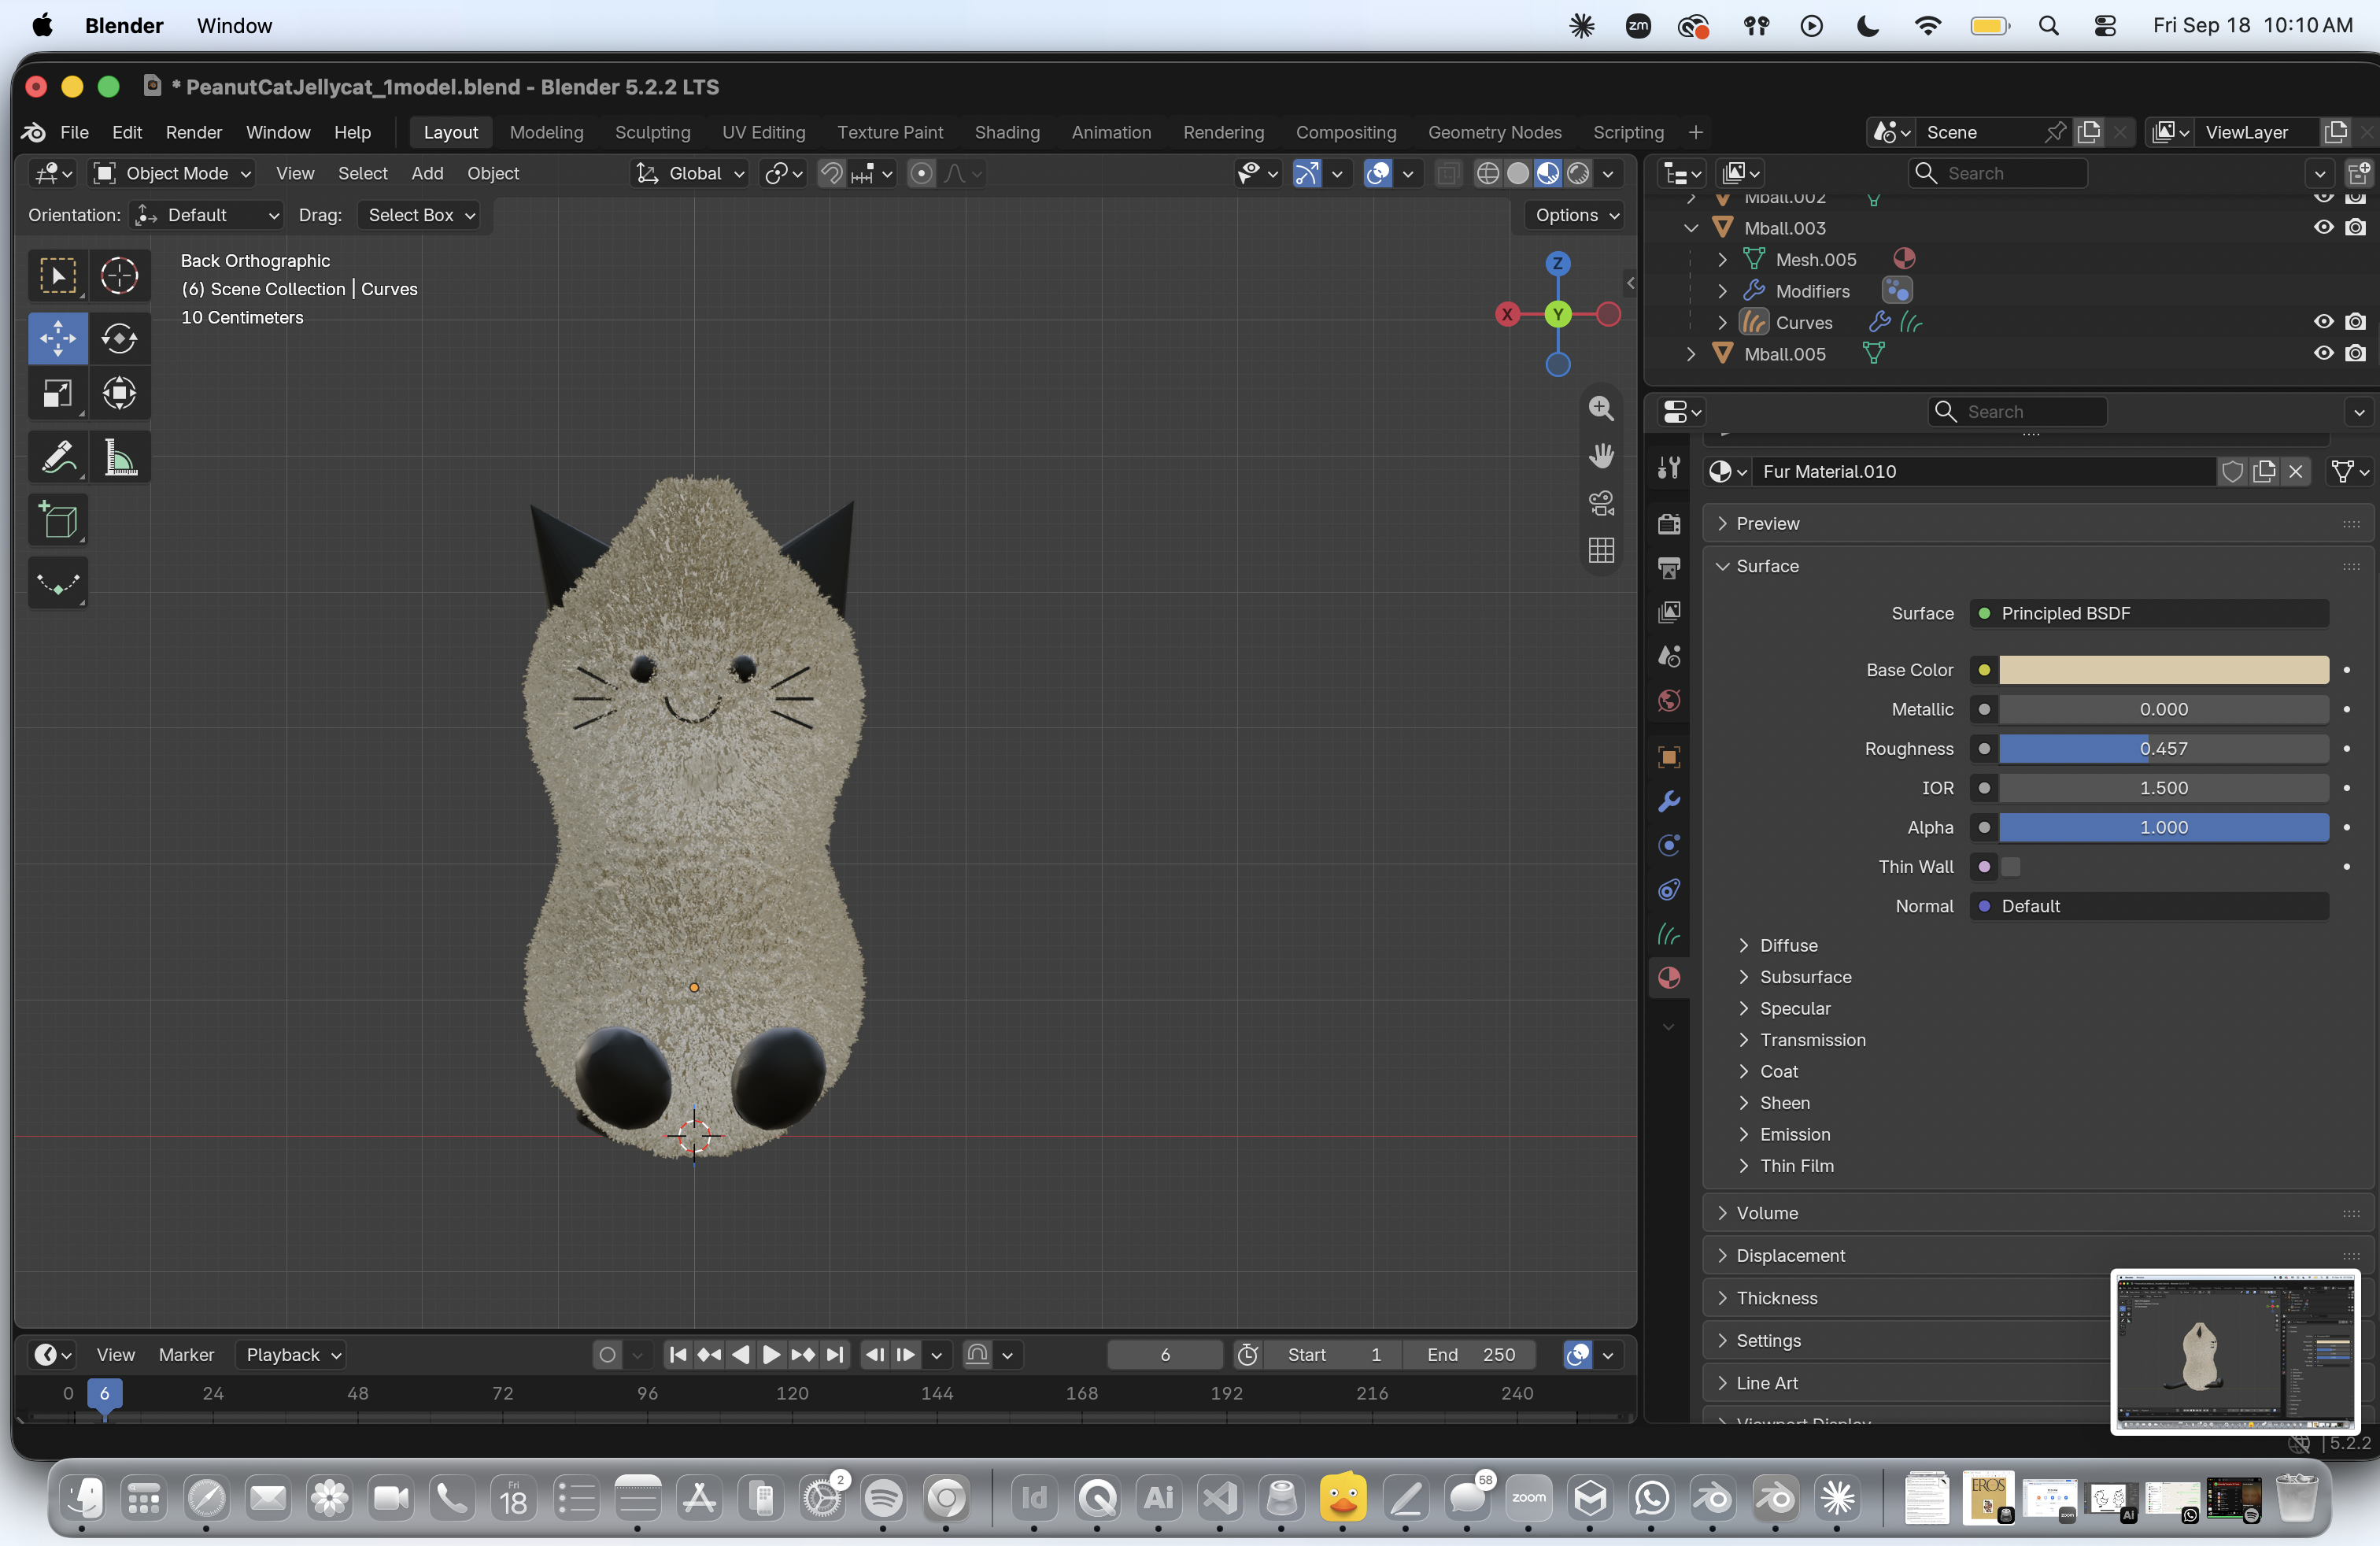
Task: Open the File menu
Action: [x=74, y=132]
